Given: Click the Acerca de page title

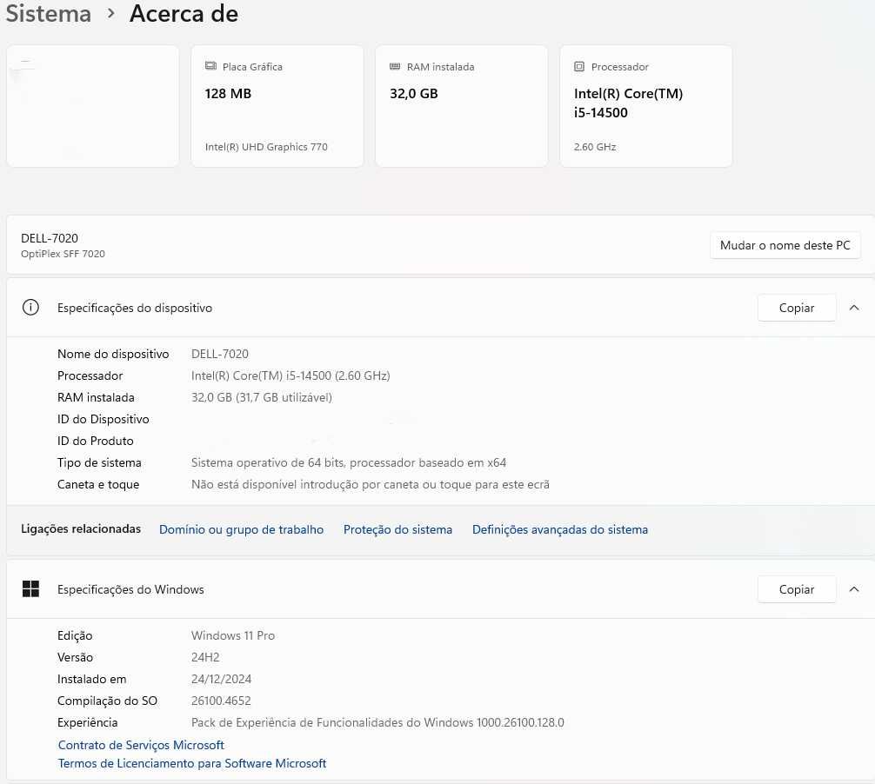Looking at the screenshot, I should click(184, 13).
